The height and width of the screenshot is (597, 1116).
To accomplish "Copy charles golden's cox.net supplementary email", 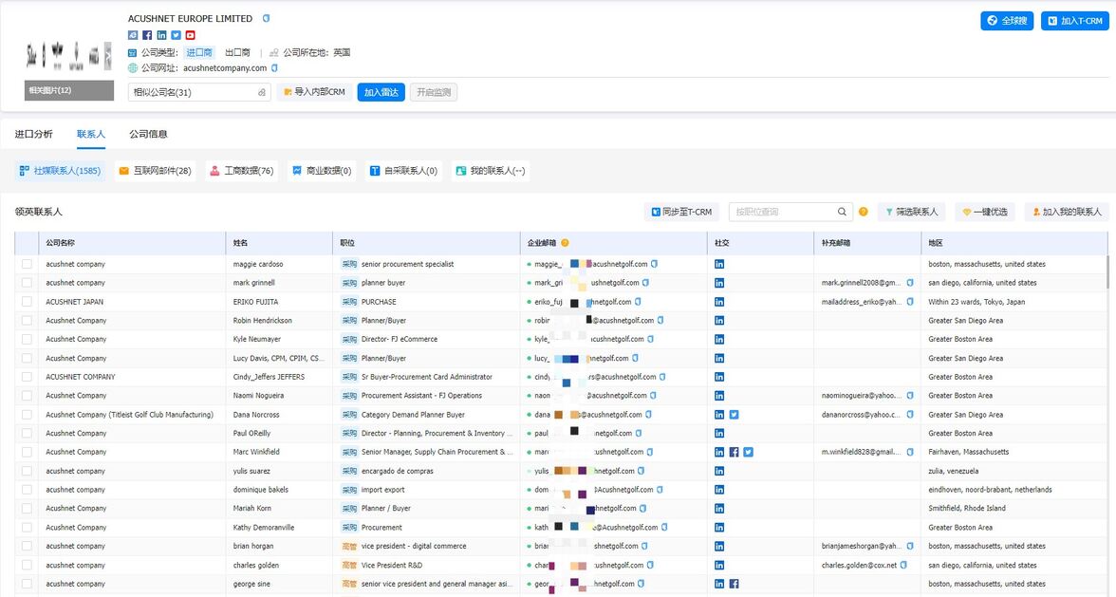I will click(903, 566).
